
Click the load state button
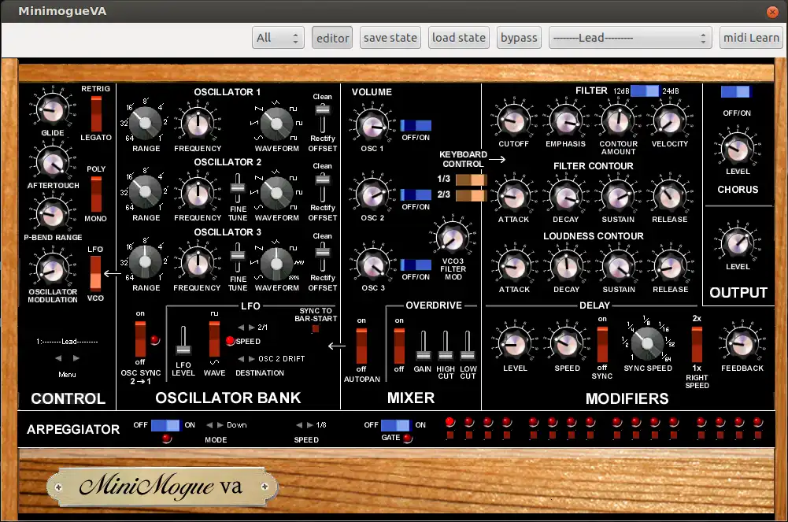pos(459,38)
